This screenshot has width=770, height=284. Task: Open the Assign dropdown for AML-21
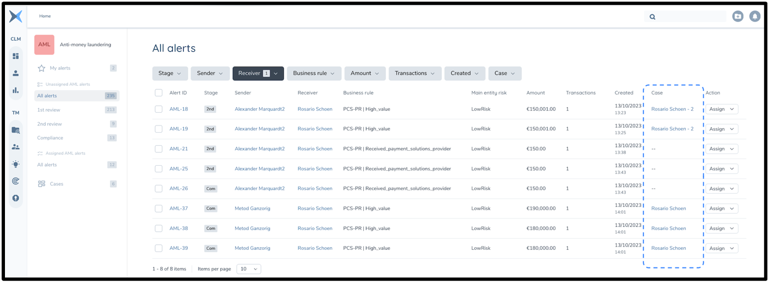[722, 149]
